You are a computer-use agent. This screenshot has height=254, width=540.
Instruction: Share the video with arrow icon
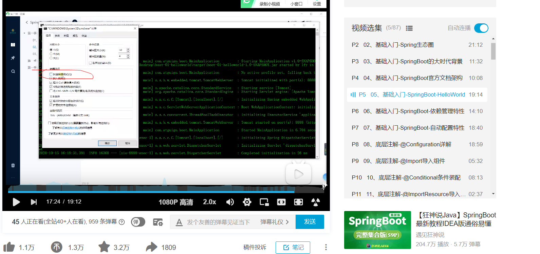(152, 247)
